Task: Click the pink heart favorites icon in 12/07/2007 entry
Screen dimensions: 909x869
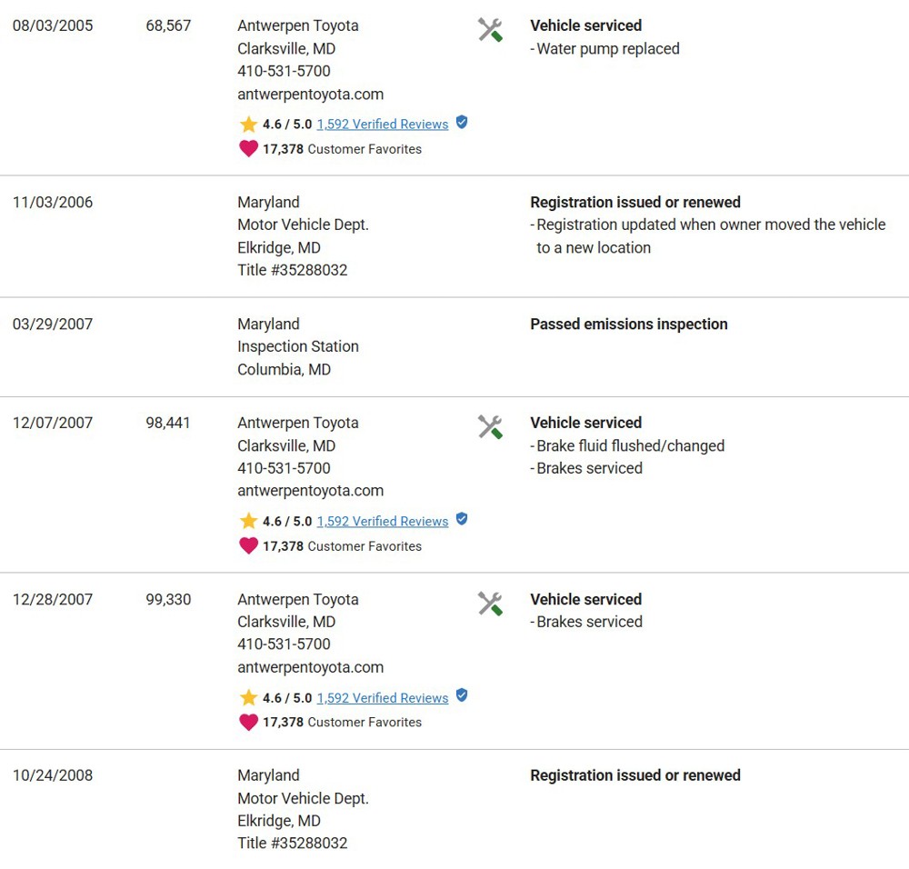Action: click(x=248, y=546)
